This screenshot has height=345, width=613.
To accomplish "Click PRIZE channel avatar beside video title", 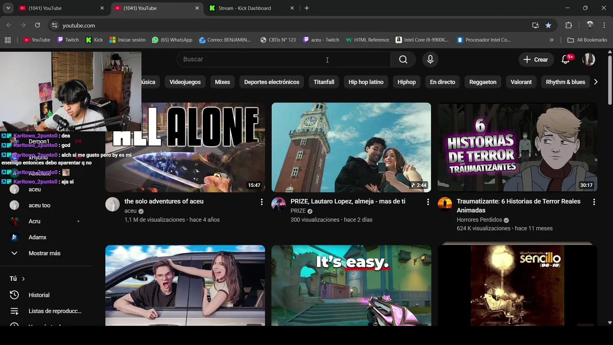I will [279, 204].
